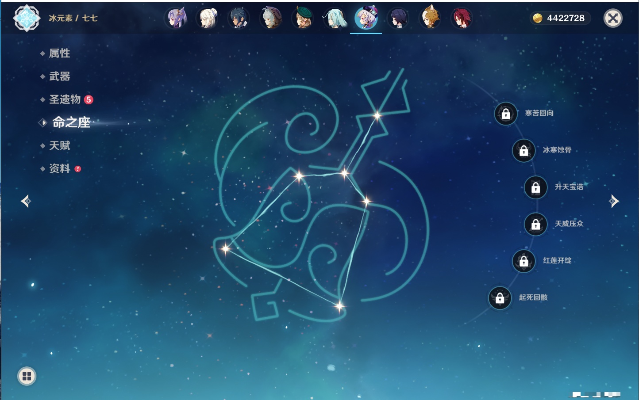Click the Cryo element emblem icon
Screen dimensions: 639x400
click(x=27, y=18)
